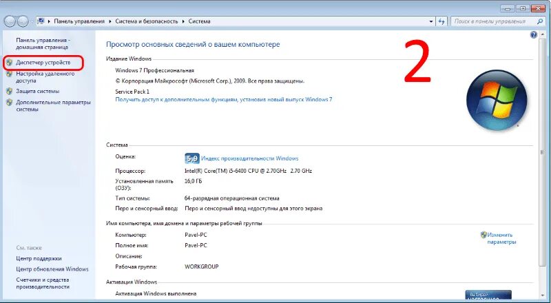Click the help question mark icon
This screenshot has width=551, height=303.
(534, 35)
